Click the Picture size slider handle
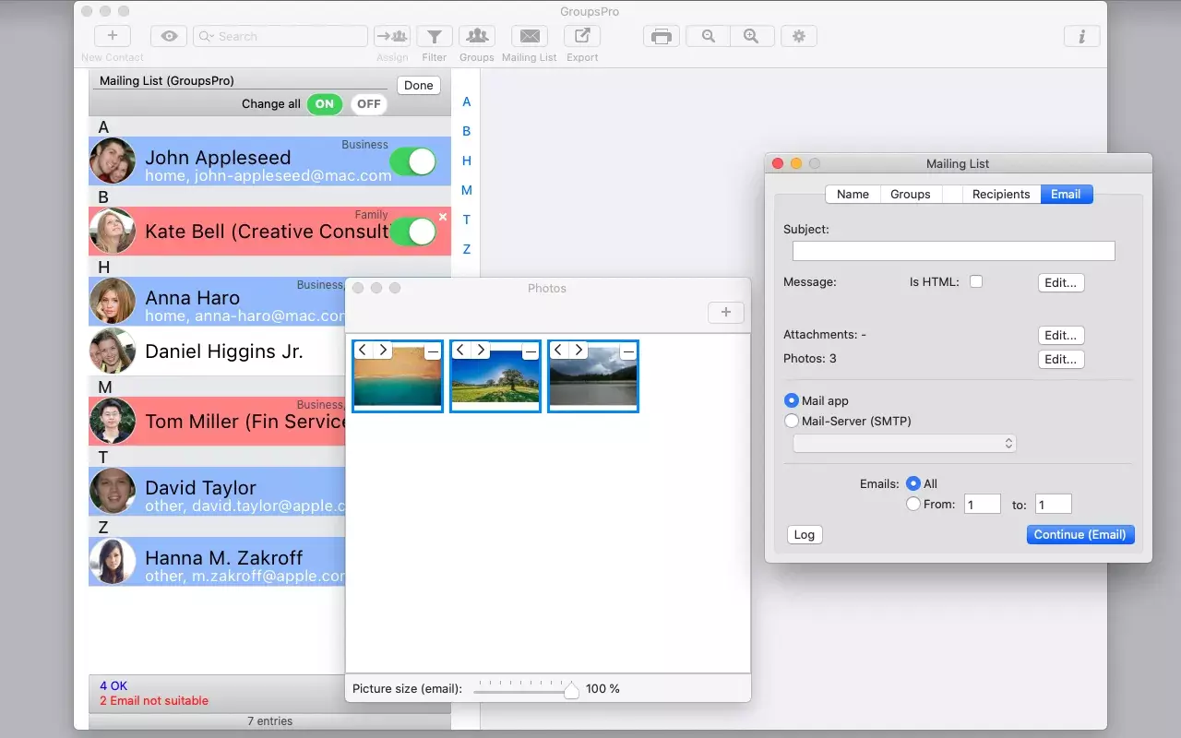Screen dimensions: 1181x738 coord(571,689)
